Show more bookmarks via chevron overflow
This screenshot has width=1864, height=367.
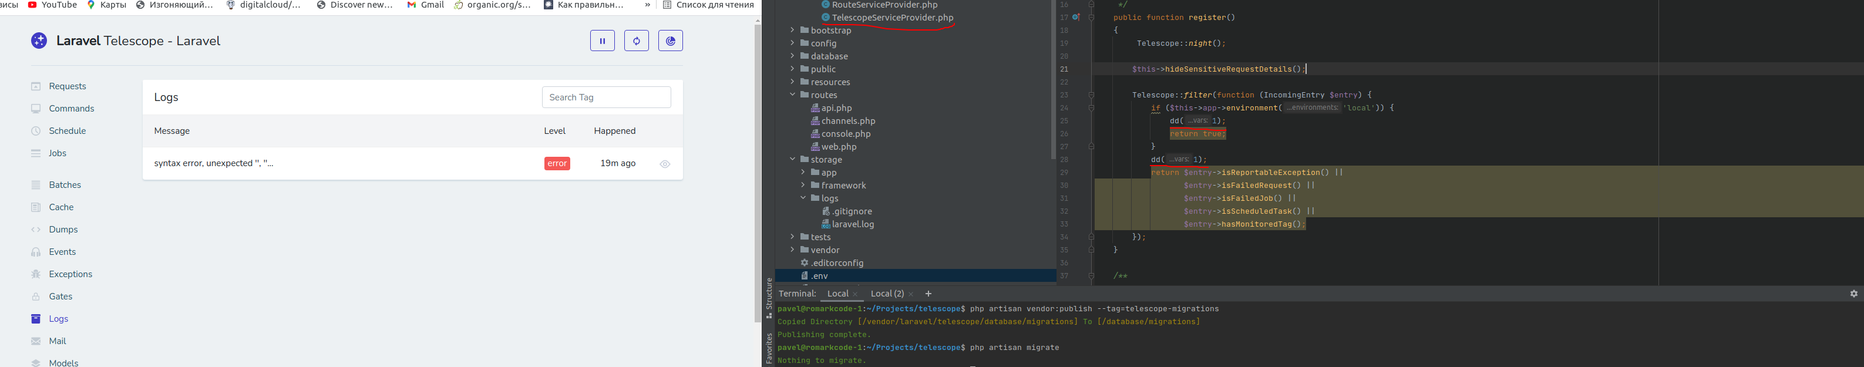648,5
